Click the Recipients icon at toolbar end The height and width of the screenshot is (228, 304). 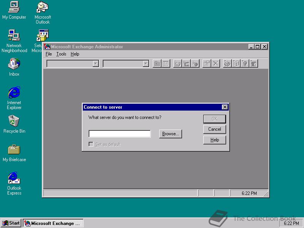[x=254, y=63]
